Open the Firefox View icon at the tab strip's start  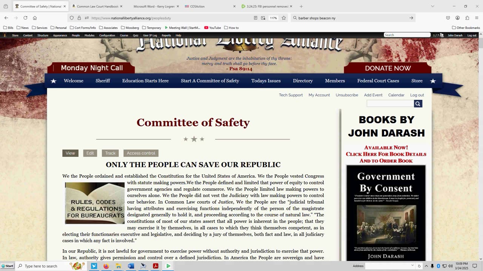click(x=6, y=6)
